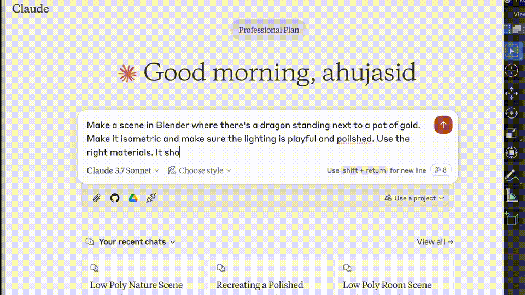Select Blender's Cursor tool

click(512, 70)
